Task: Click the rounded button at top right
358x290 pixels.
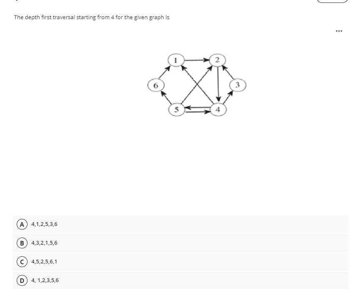Action: (332, 1)
